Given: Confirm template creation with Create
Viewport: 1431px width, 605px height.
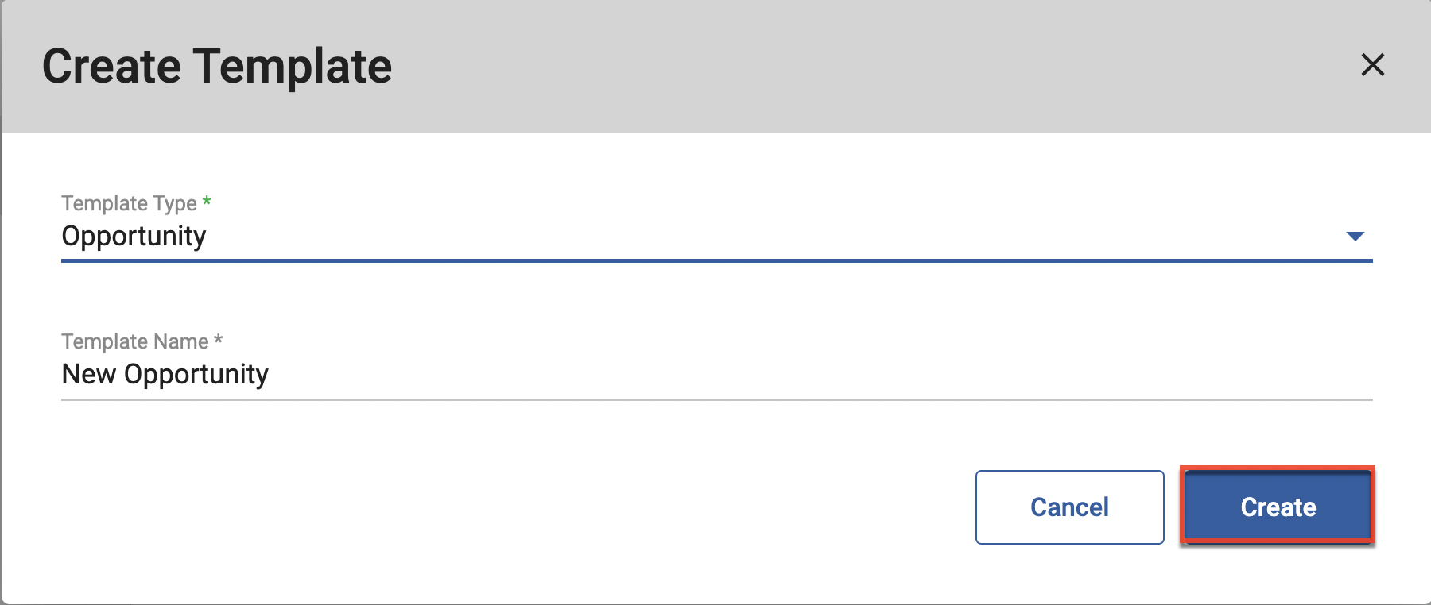Looking at the screenshot, I should 1278,507.
